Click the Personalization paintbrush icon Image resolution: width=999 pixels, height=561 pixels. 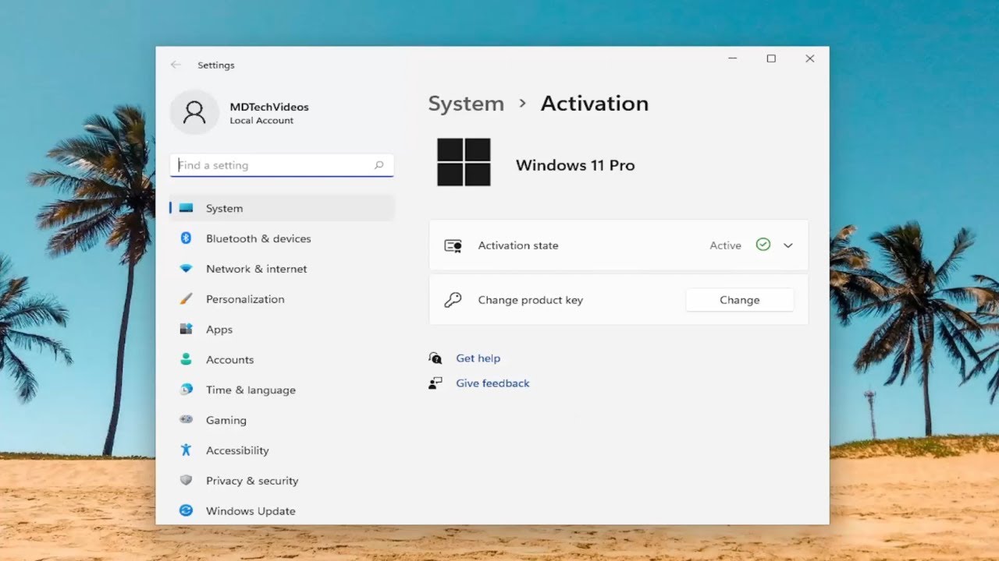pyautogui.click(x=186, y=299)
